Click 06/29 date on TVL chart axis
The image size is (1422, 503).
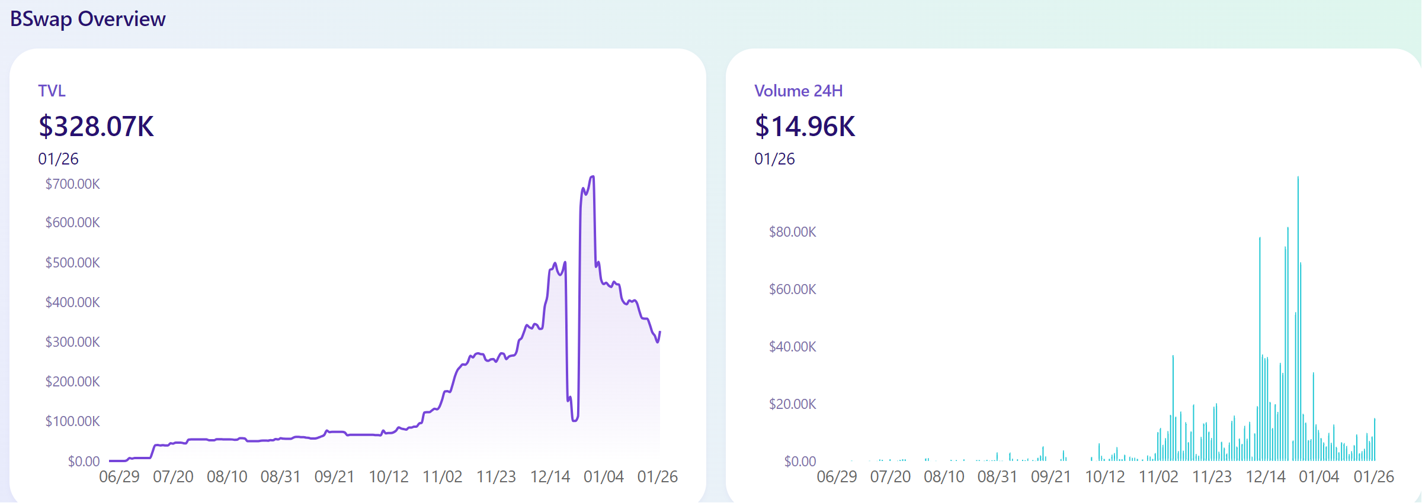pyautogui.click(x=119, y=477)
